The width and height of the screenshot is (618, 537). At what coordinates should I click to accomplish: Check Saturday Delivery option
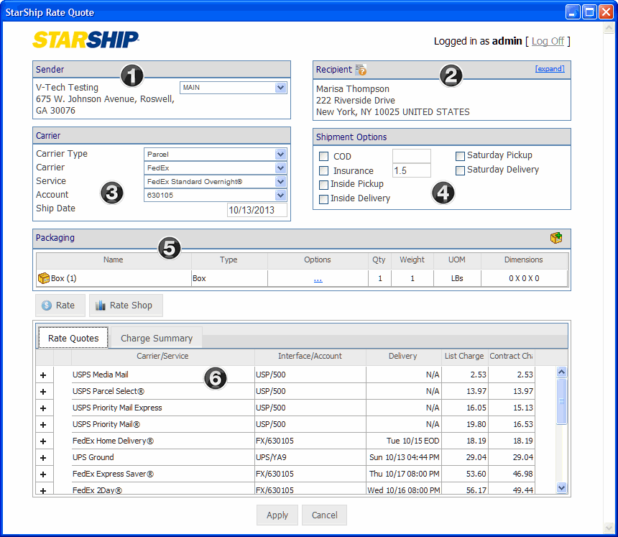[460, 170]
